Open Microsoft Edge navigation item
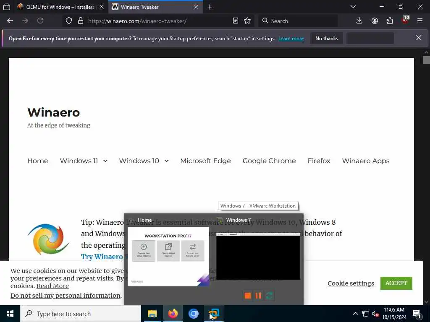Viewport: 430px width, 322px height. tap(205, 161)
